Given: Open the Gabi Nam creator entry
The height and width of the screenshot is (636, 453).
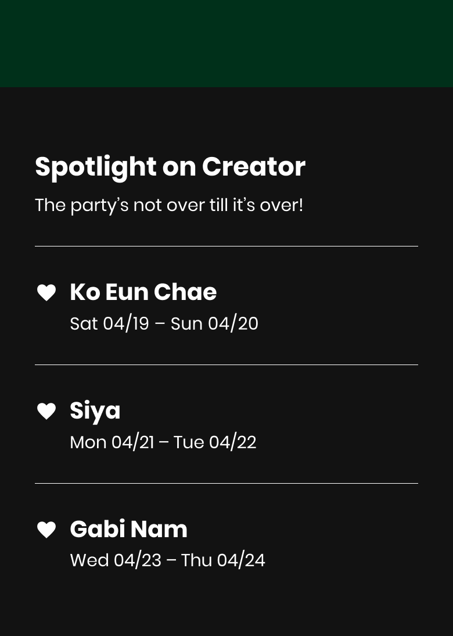Looking at the screenshot, I should pos(128,529).
